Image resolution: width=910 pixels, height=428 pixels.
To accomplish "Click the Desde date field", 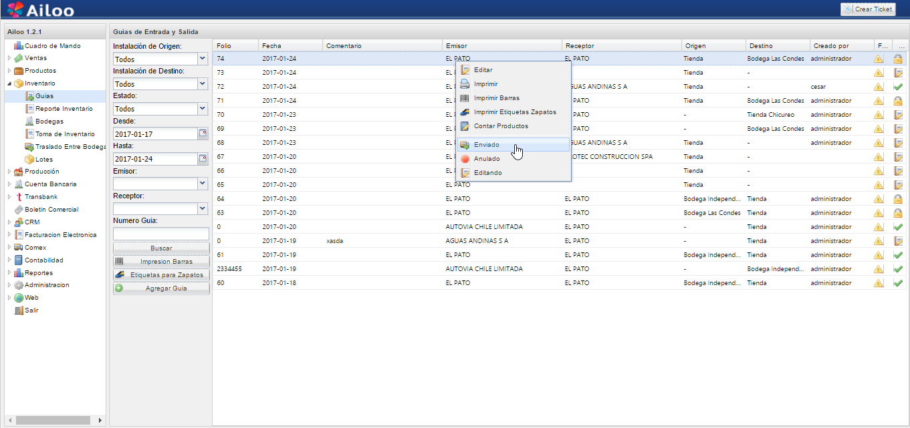I will (156, 134).
